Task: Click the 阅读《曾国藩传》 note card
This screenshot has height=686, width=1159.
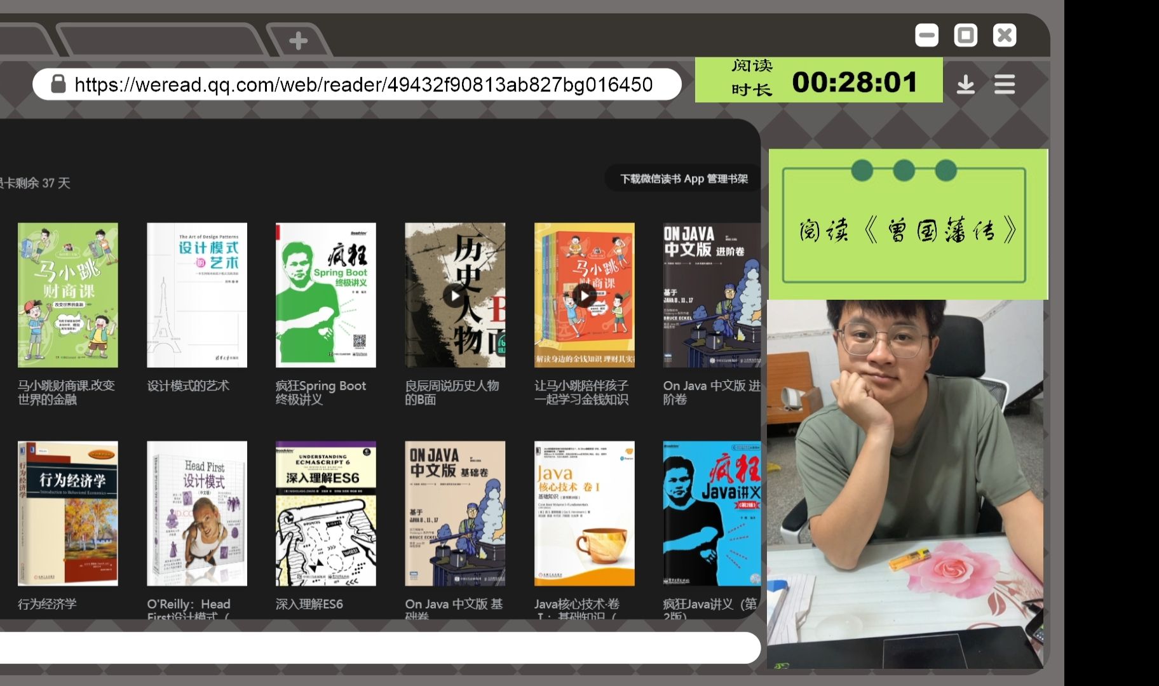Action: pyautogui.click(x=908, y=224)
